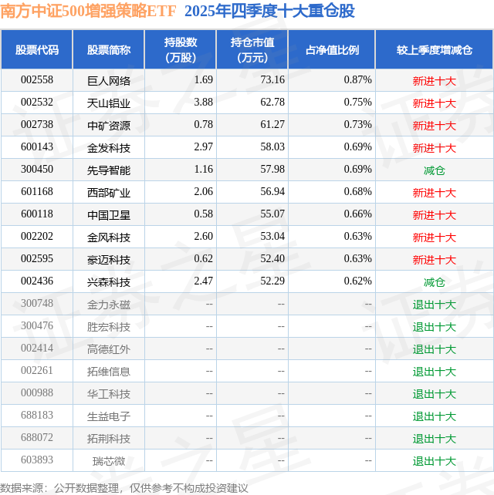Select stock code 603893
The width and height of the screenshot is (494, 495).
(37, 460)
